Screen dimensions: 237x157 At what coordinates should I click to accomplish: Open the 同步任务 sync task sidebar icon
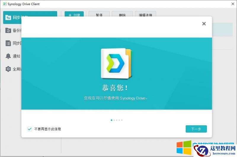8,17
